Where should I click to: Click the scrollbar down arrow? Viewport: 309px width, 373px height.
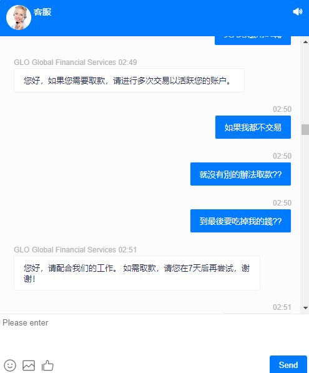pyautogui.click(x=305, y=308)
